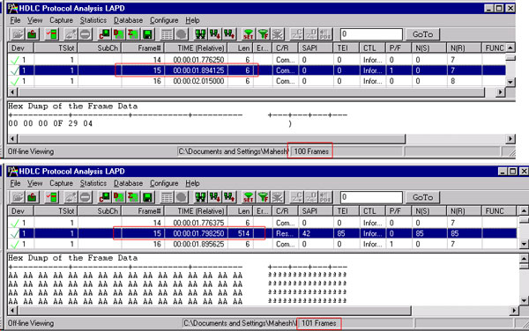Click the capture file icon in upper window toolbar
529x331 pixels.
point(32,34)
